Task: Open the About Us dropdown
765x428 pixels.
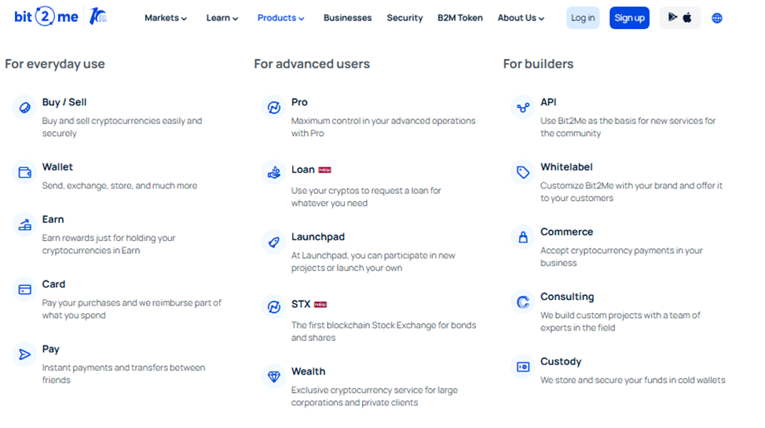Action: click(x=521, y=18)
